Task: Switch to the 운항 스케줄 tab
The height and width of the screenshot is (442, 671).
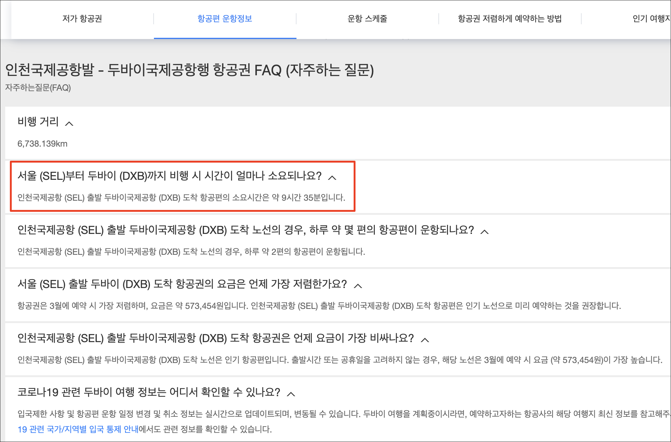Action: 367,19
